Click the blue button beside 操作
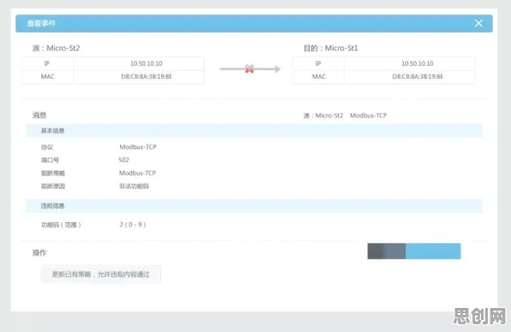511x332 pixels. pyautogui.click(x=433, y=251)
